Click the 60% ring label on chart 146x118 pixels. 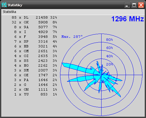109,48
